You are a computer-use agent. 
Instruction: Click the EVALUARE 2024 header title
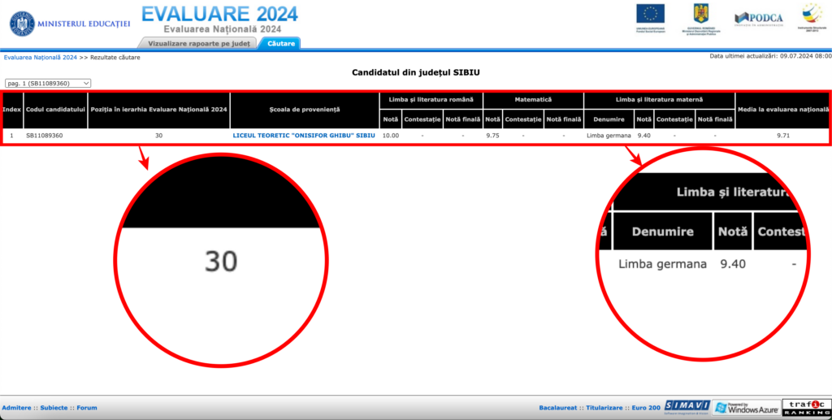click(219, 14)
